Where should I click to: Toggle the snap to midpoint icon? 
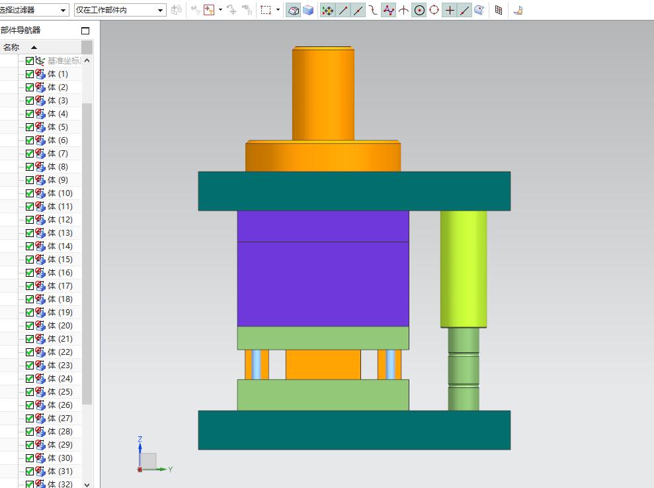click(358, 10)
